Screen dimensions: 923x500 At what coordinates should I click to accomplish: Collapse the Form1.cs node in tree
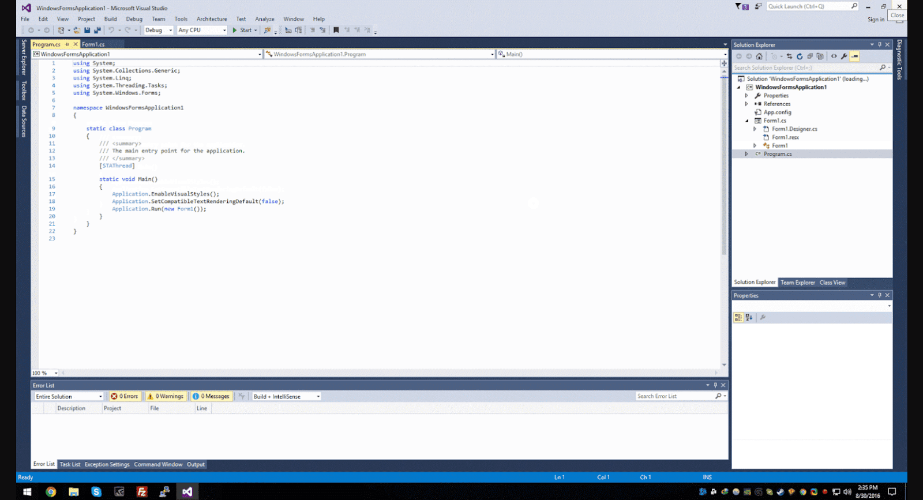(x=746, y=121)
